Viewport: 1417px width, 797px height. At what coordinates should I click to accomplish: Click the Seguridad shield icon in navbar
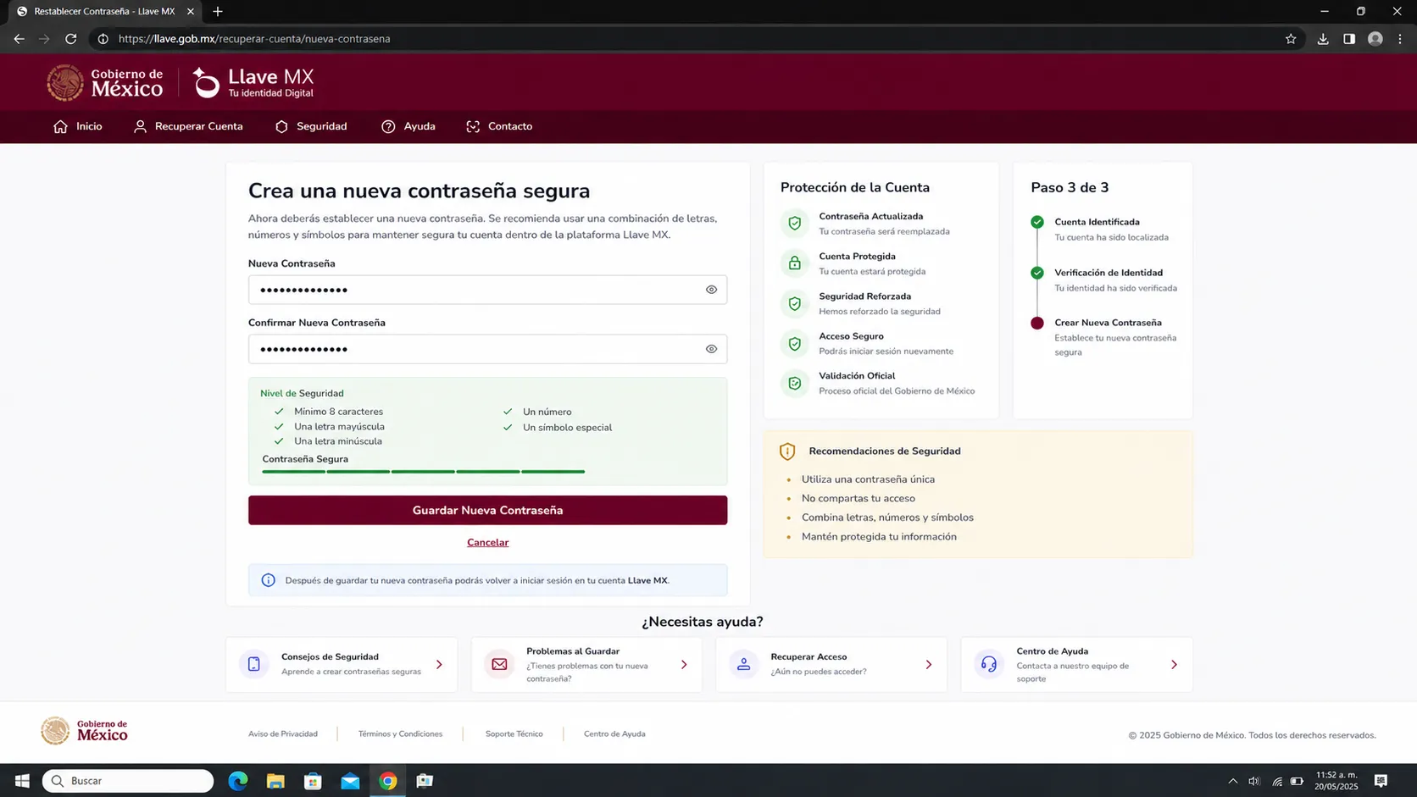281,126
